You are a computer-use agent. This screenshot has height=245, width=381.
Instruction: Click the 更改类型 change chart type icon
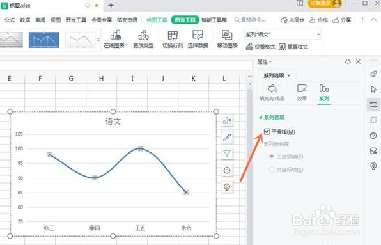click(x=143, y=35)
